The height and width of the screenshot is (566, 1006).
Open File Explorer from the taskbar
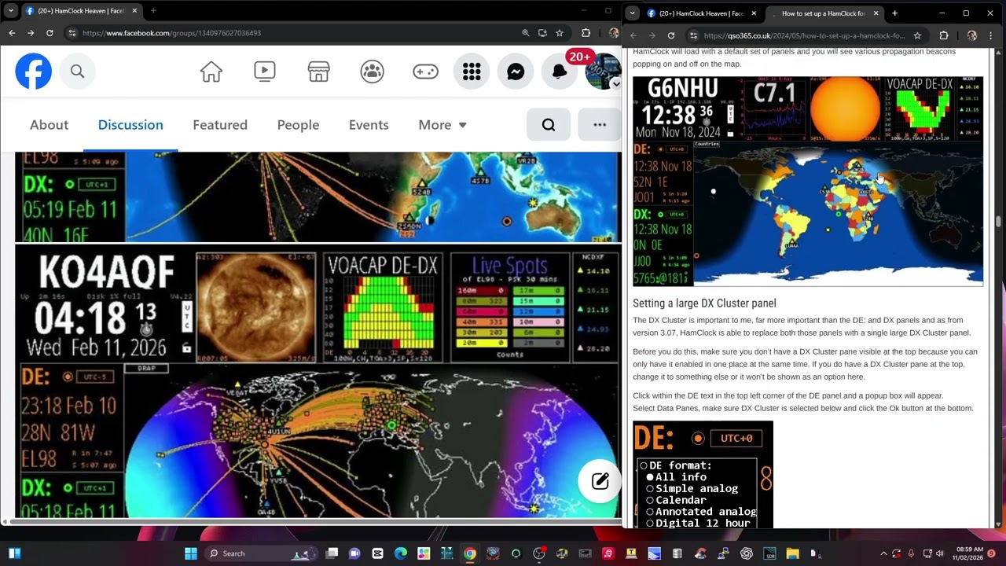(792, 553)
